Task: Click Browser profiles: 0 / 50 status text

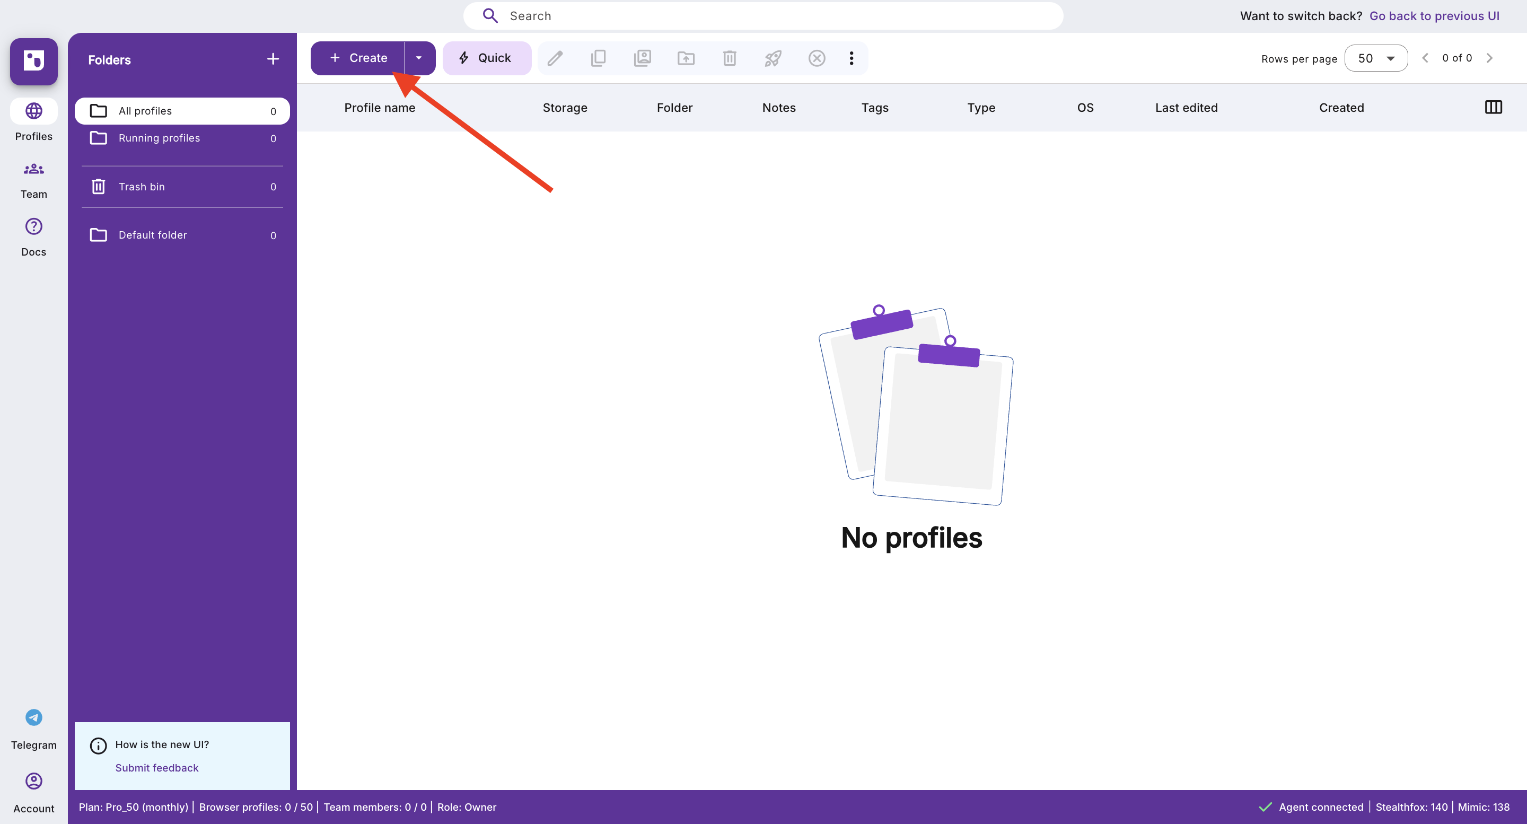Action: [256, 807]
